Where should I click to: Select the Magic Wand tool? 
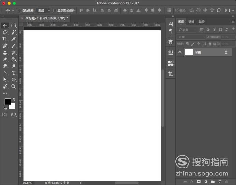[14, 32]
